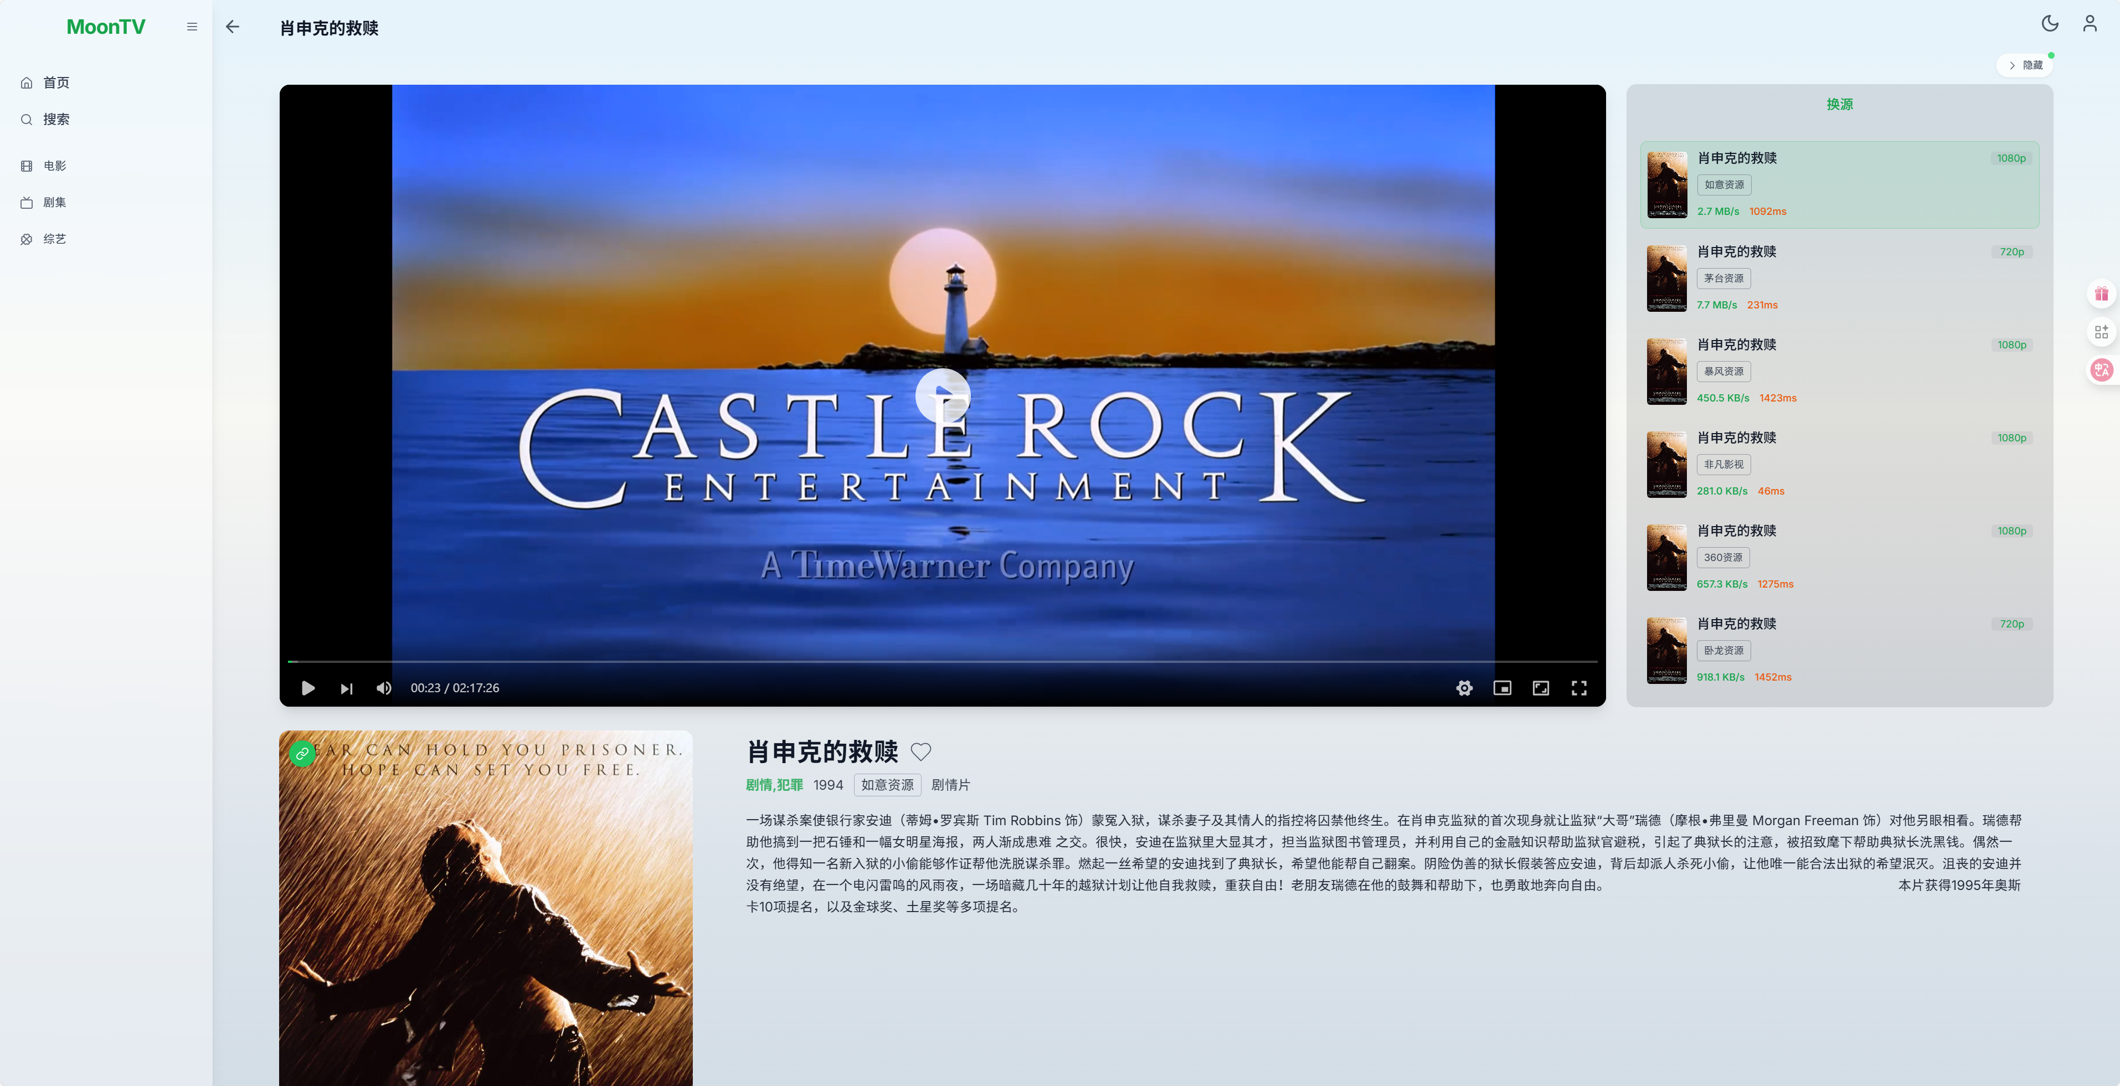Open 电影 category in sidebar
The image size is (2120, 1086).
point(105,166)
